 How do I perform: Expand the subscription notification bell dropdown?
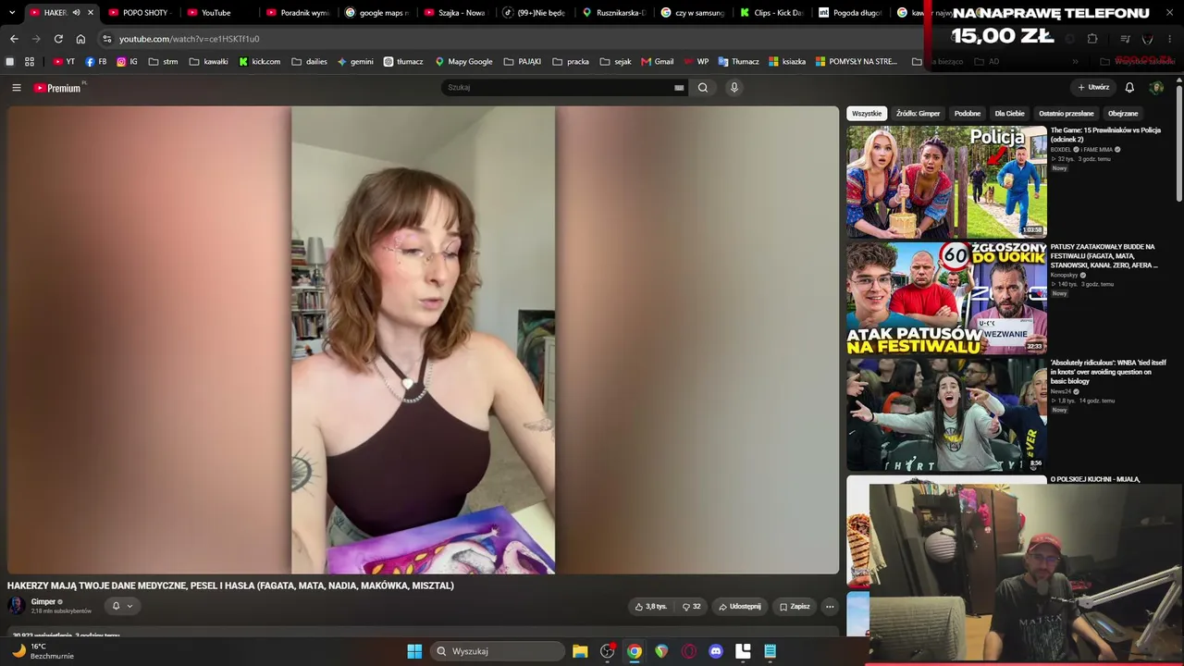pos(122,606)
